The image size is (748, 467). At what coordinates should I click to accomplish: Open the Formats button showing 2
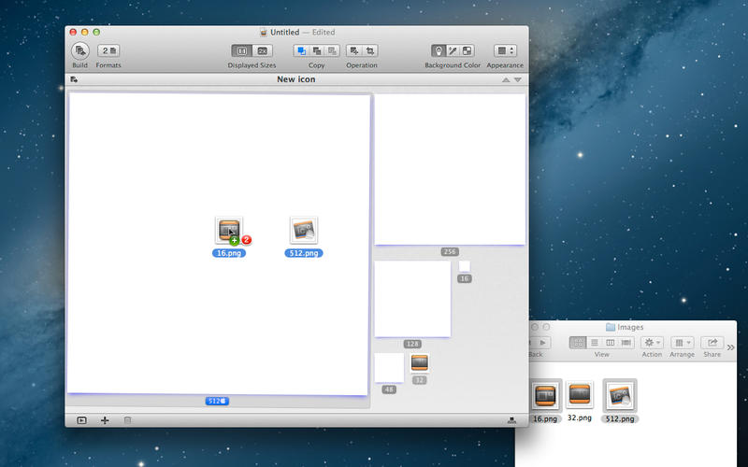[108, 50]
